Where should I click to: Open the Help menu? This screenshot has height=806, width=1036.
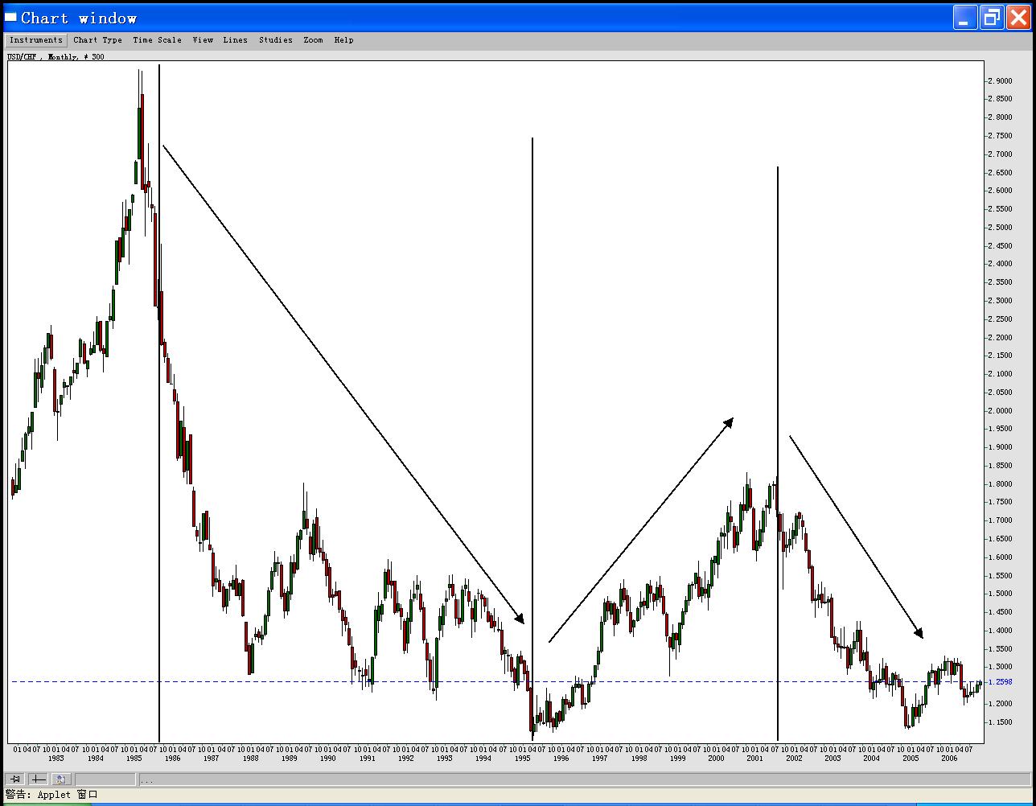point(343,40)
